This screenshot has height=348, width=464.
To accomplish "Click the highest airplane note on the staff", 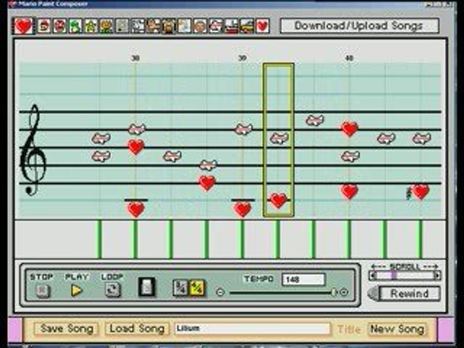I will pyautogui.click(x=315, y=120).
